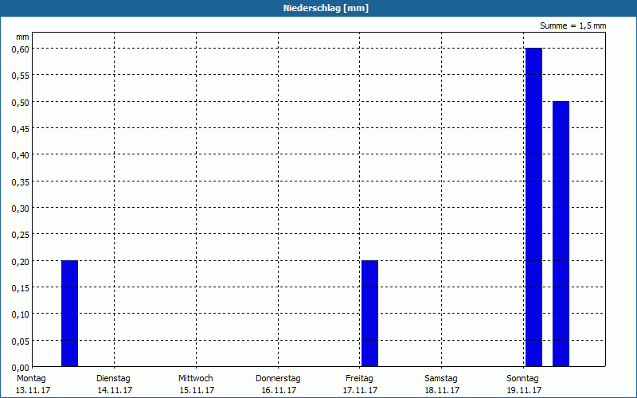The image size is (637, 398).
Task: Click the 'Sonntag' day label
Action: pyautogui.click(x=522, y=378)
